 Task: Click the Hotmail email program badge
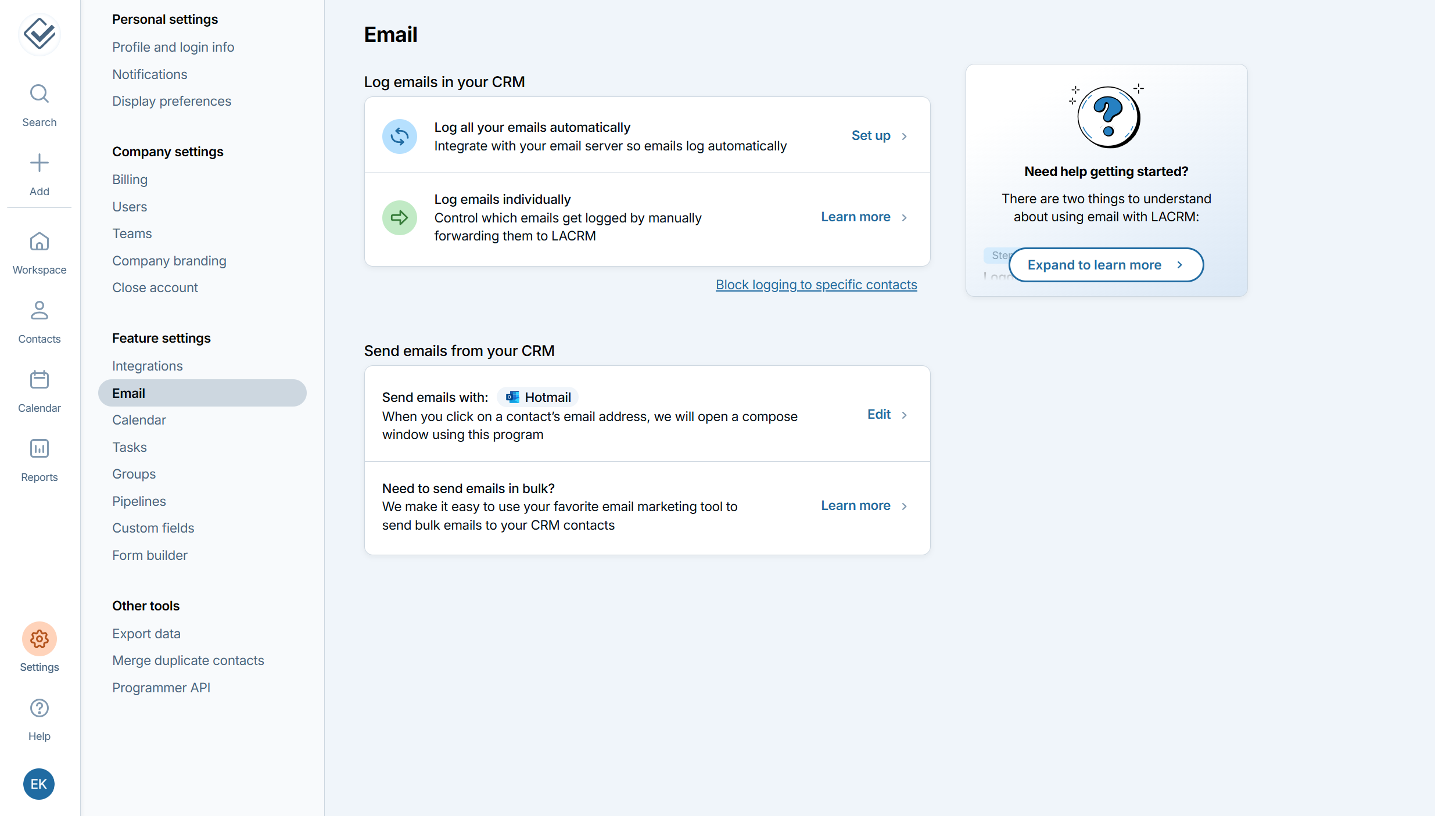pyautogui.click(x=538, y=397)
